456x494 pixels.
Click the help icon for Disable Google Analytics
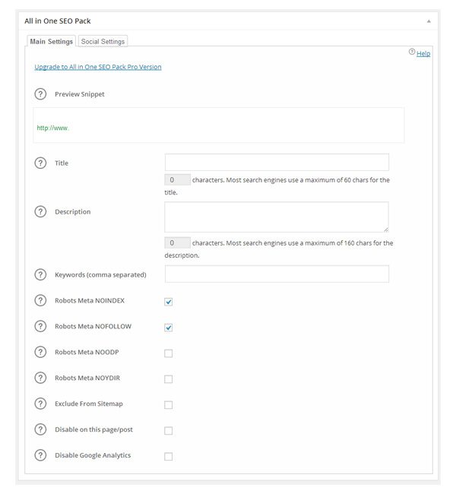40,455
